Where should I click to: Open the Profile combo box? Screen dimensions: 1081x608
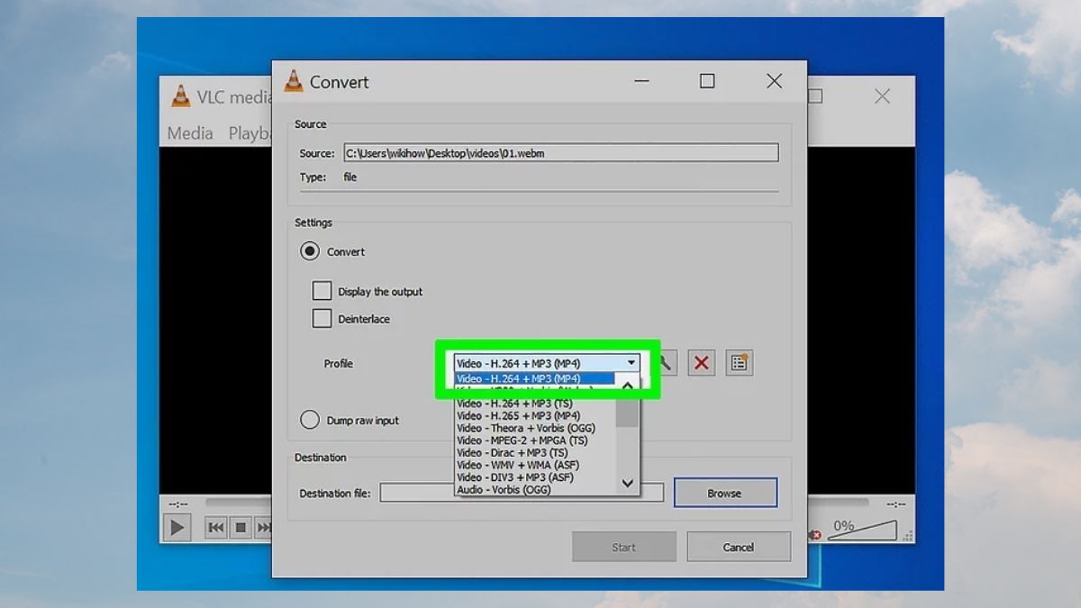coord(547,363)
